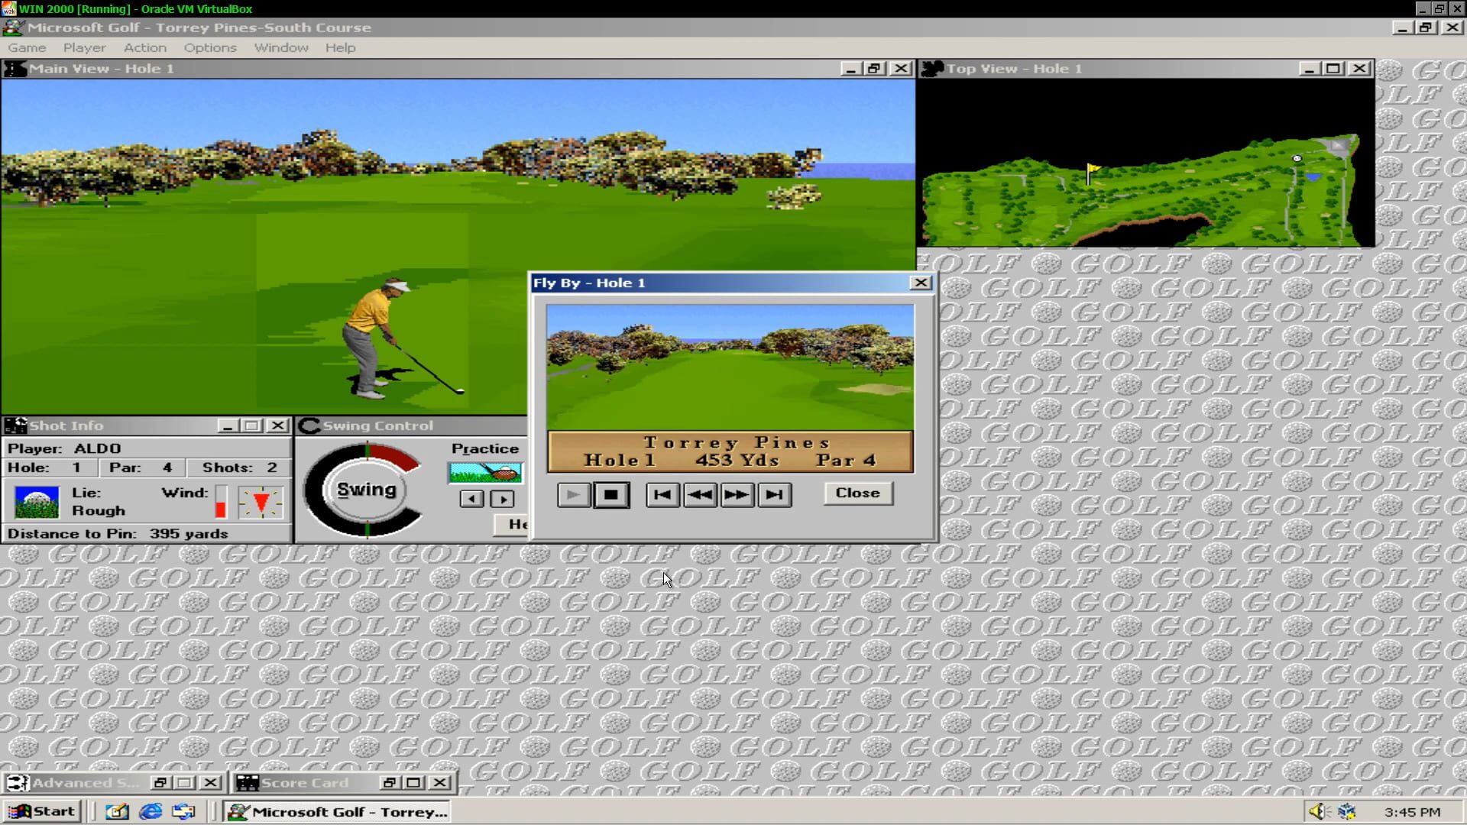Click the wind direction indicator in Shot Info
The width and height of the screenshot is (1467, 825).
point(260,502)
